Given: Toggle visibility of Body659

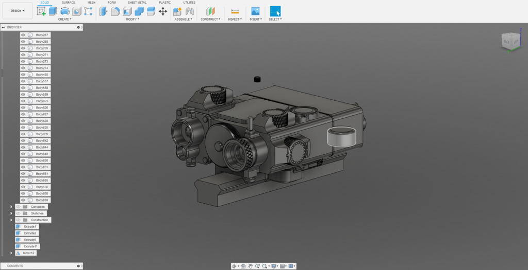Looking at the screenshot, I should [x=23, y=200].
